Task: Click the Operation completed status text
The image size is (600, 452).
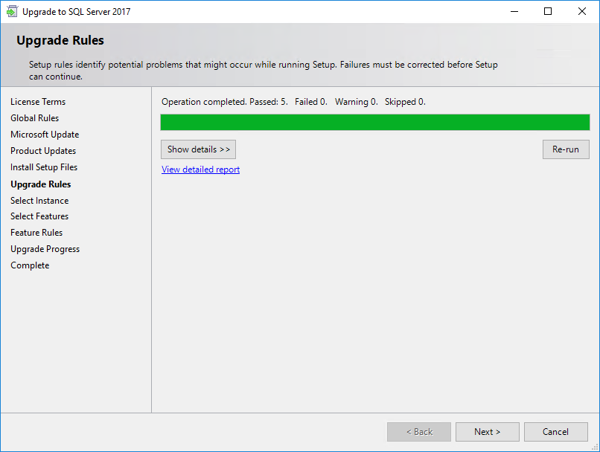Action: tap(293, 102)
